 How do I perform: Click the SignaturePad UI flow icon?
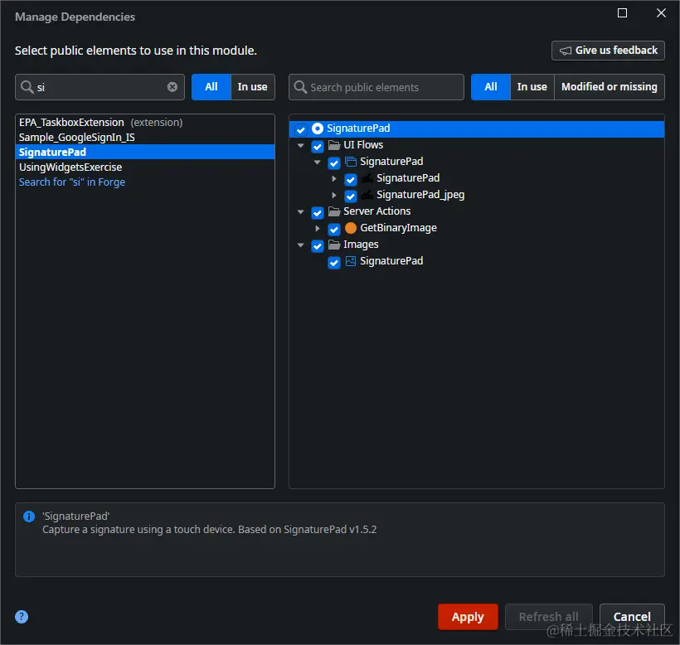pos(351,162)
